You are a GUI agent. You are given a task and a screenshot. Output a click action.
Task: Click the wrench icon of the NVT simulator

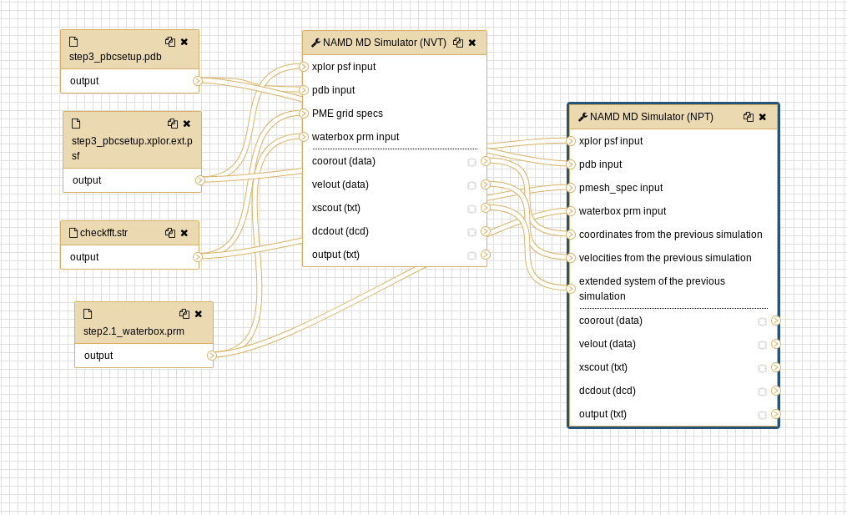[316, 42]
